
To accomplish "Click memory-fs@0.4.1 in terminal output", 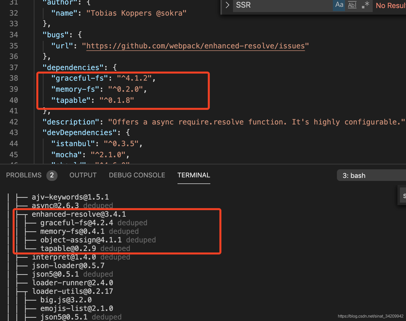I will pyautogui.click(x=72, y=231).
